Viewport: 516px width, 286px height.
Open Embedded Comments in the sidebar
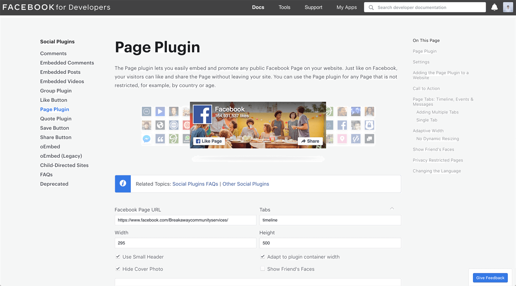[67, 63]
